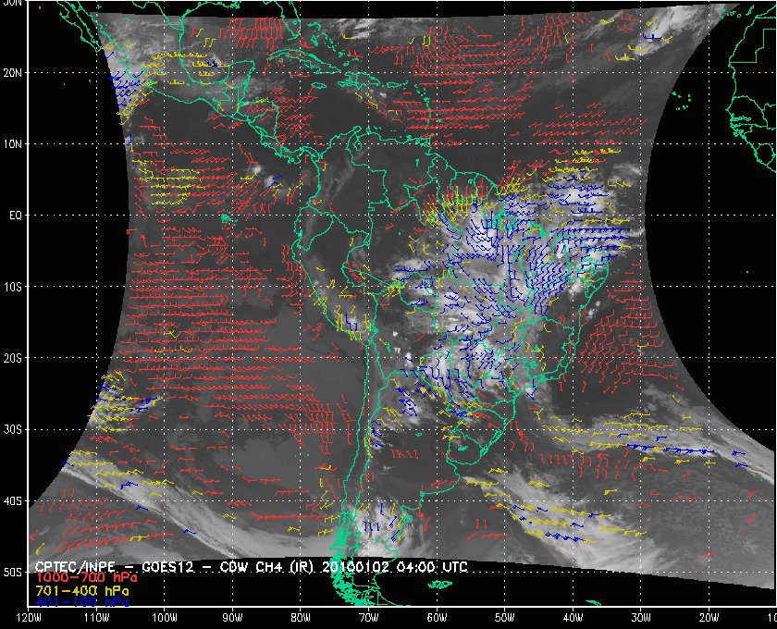This screenshot has width=777, height=629.
Task: Select the 110W longitude label
Action: 96,618
